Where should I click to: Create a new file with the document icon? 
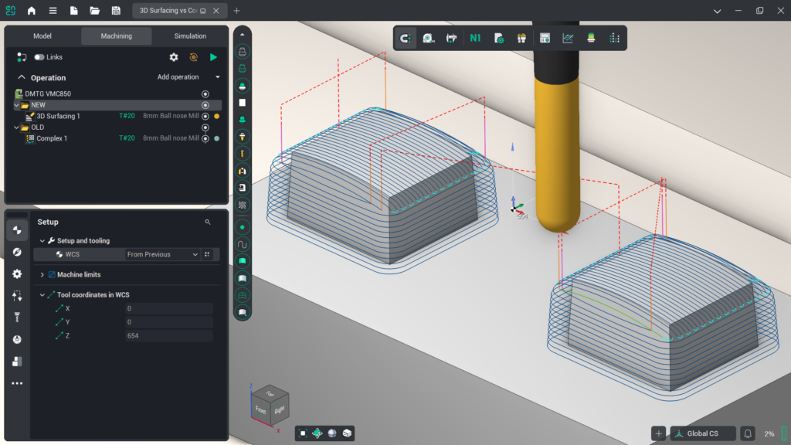[x=73, y=11]
